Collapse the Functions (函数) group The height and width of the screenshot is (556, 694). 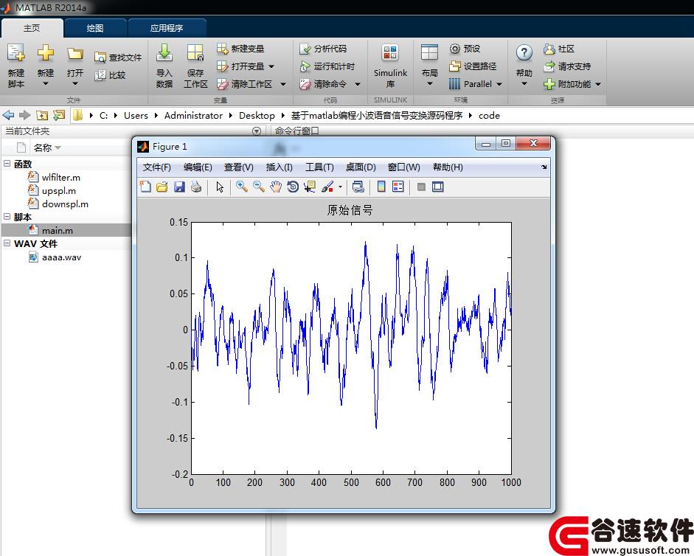coord(7,164)
